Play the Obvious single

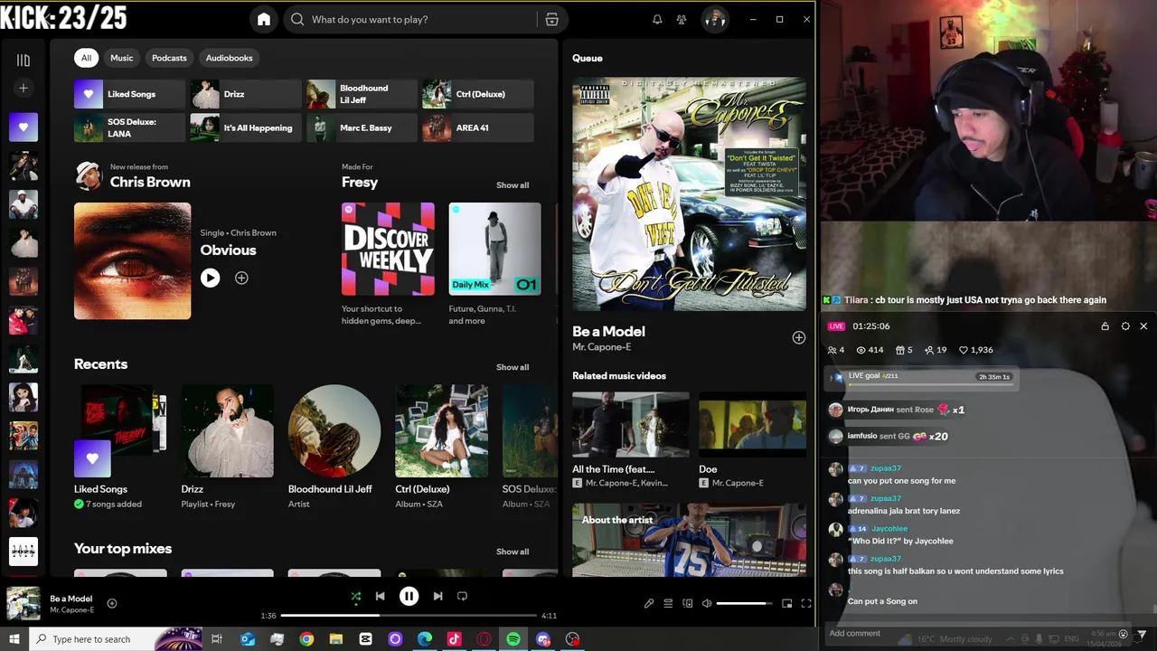[x=210, y=278]
